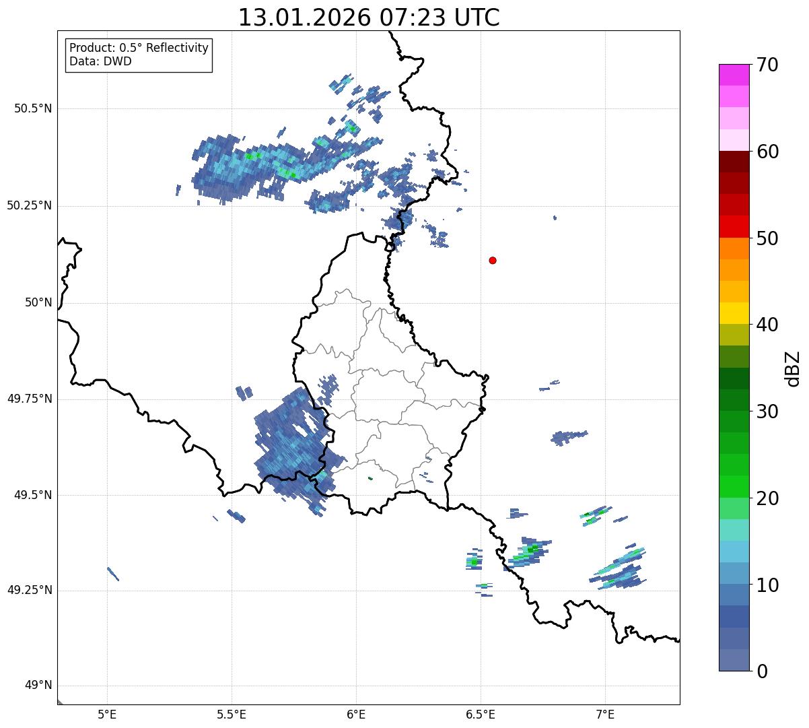Click the red station marker dot
This screenshot has width=809, height=728.
pyautogui.click(x=493, y=260)
